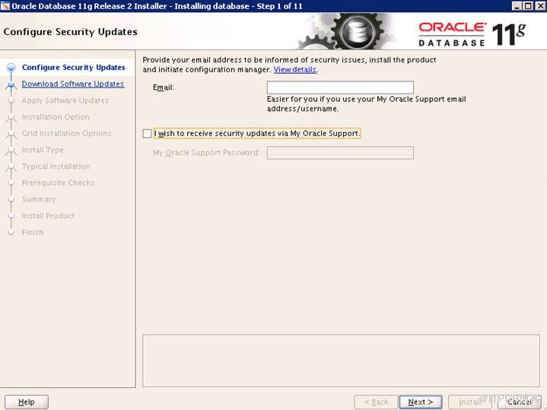This screenshot has height=410, width=547.
Task: Click Typical Installation step label
Action: pos(56,167)
